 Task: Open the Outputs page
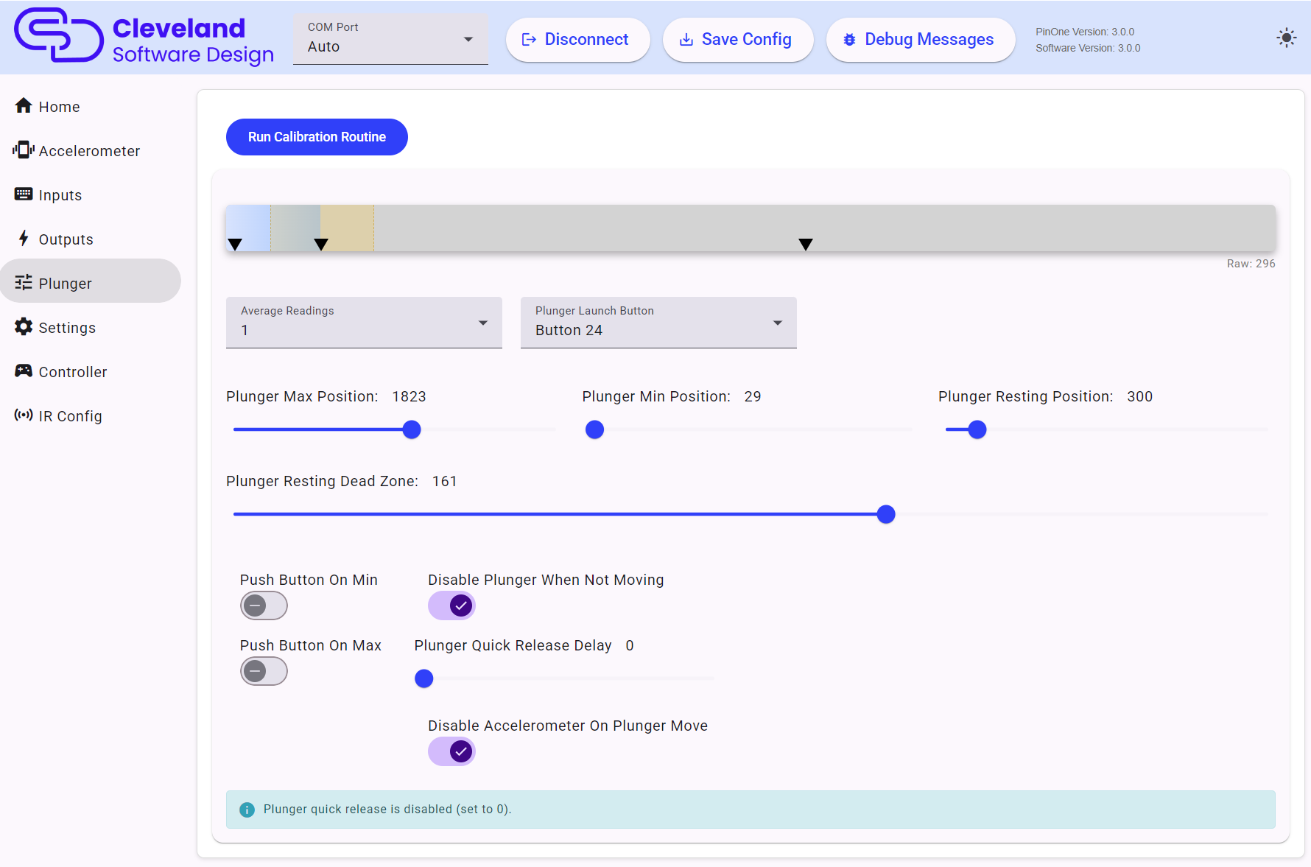click(90, 239)
